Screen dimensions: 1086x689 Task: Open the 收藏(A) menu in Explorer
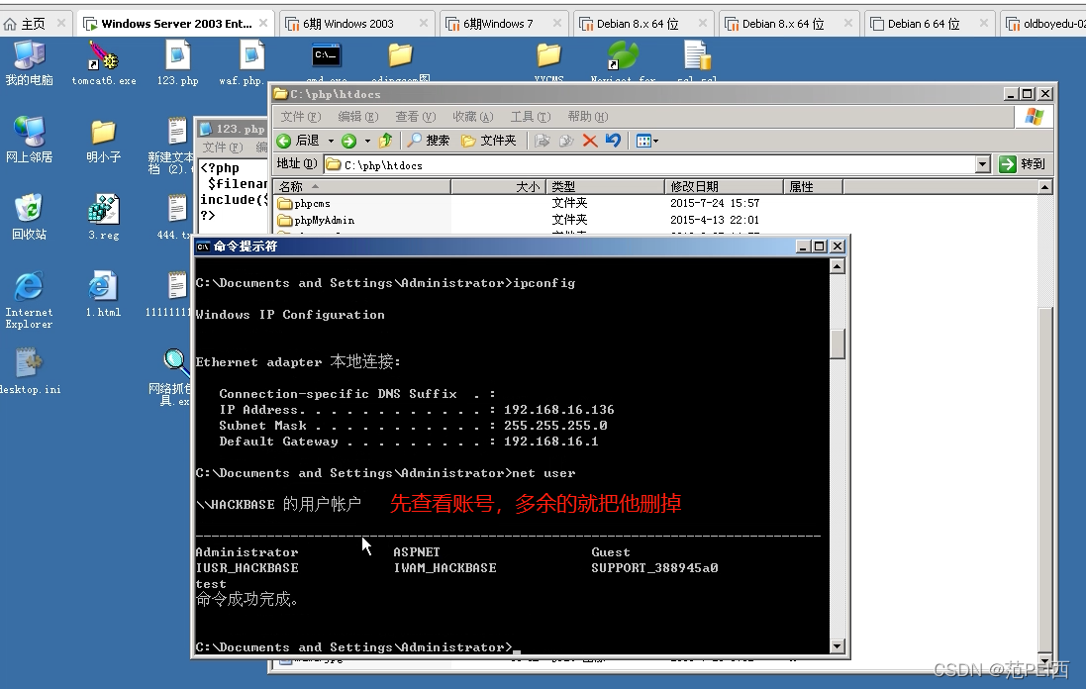point(473,117)
